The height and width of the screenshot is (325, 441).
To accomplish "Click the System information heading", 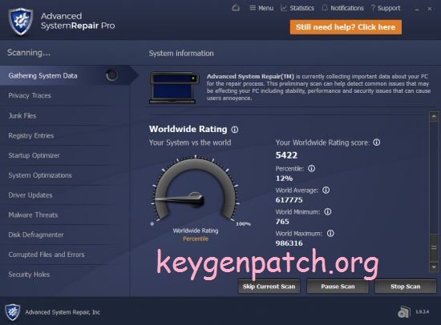I will coord(181,54).
